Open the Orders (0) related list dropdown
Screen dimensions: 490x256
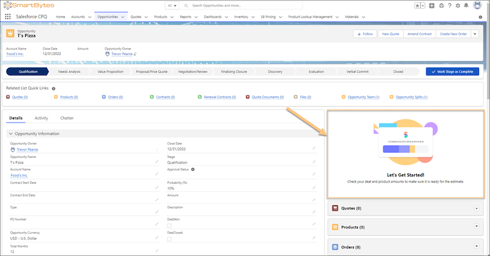pyautogui.click(x=477, y=246)
